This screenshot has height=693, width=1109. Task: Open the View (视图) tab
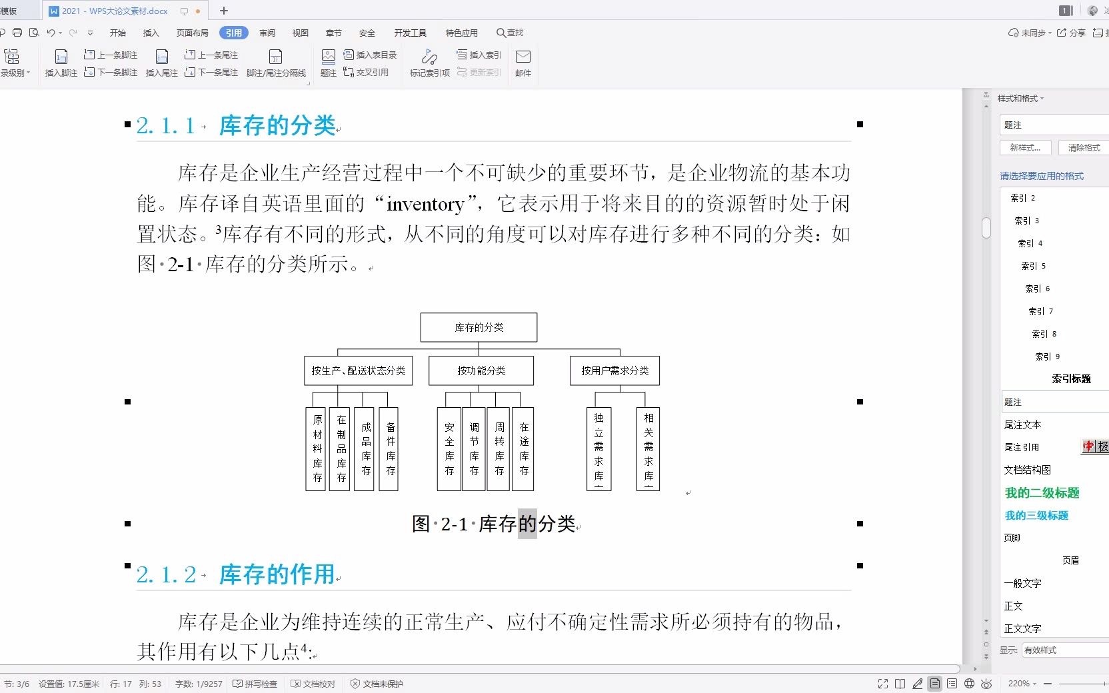pos(301,33)
